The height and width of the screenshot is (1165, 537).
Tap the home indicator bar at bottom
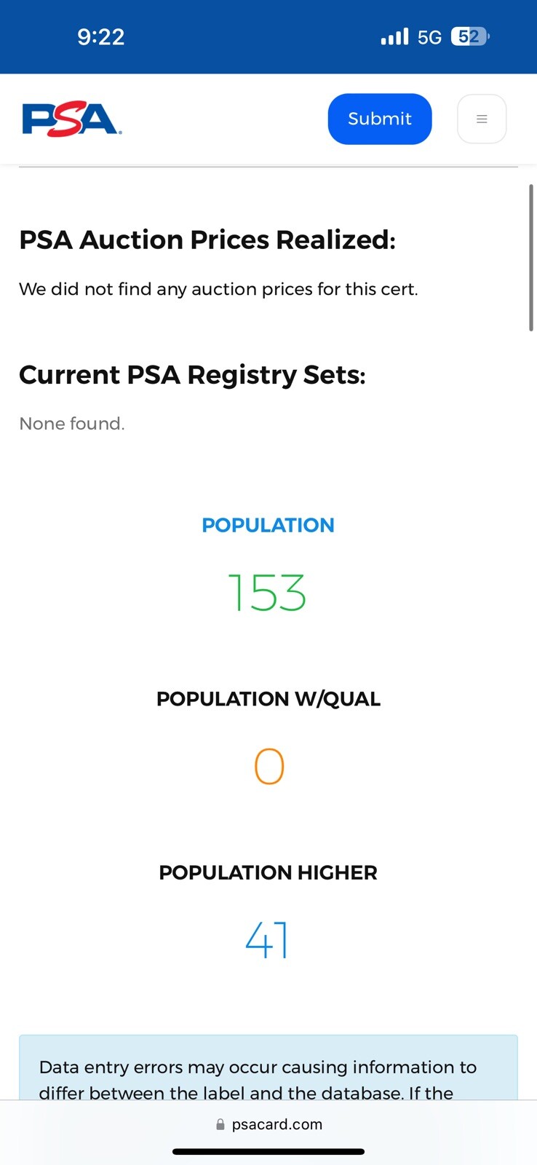(268, 1152)
